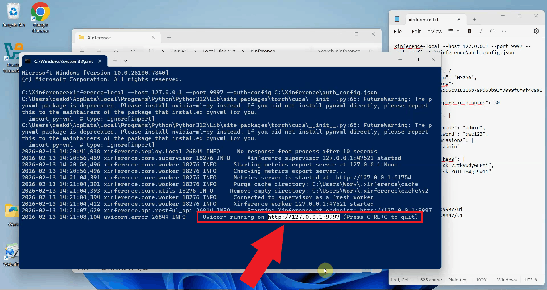Viewport: 547px width, 290px height.
Task: Open the more options ellipsis in Notepad
Action: click(x=504, y=31)
